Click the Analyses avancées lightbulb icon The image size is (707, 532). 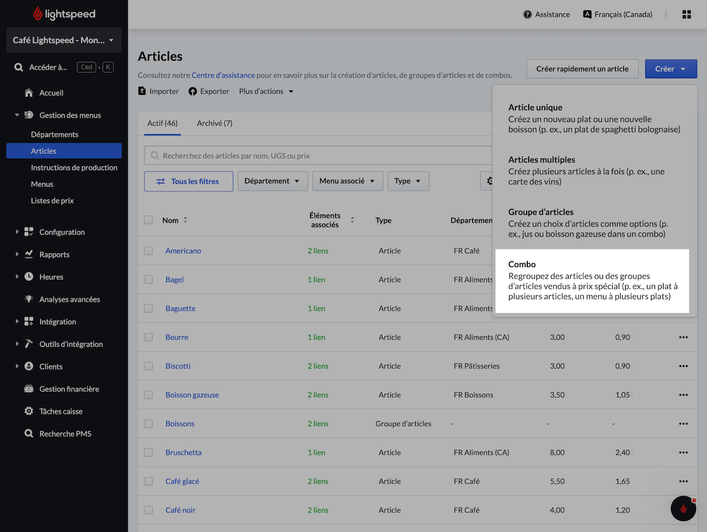click(x=29, y=299)
